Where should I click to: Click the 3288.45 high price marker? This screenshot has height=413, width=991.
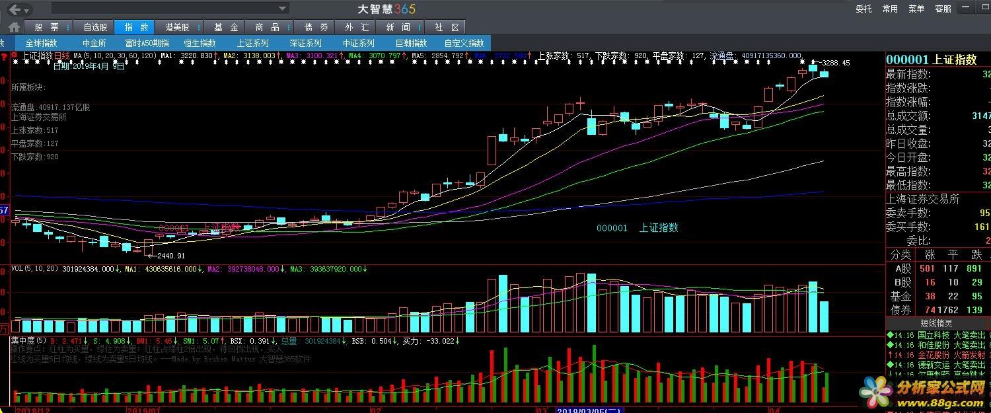(836, 63)
